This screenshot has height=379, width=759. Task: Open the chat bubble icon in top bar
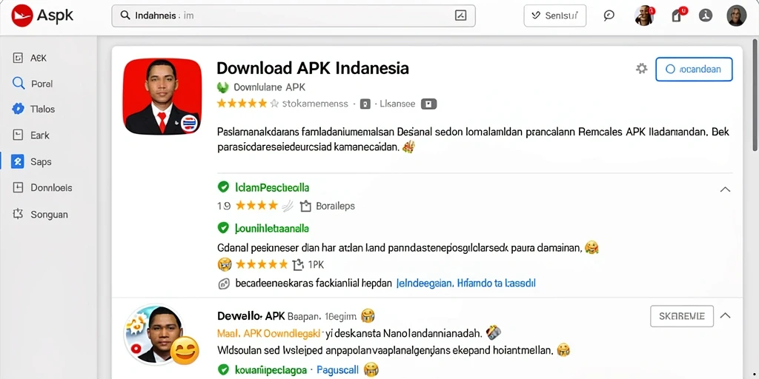pos(609,16)
